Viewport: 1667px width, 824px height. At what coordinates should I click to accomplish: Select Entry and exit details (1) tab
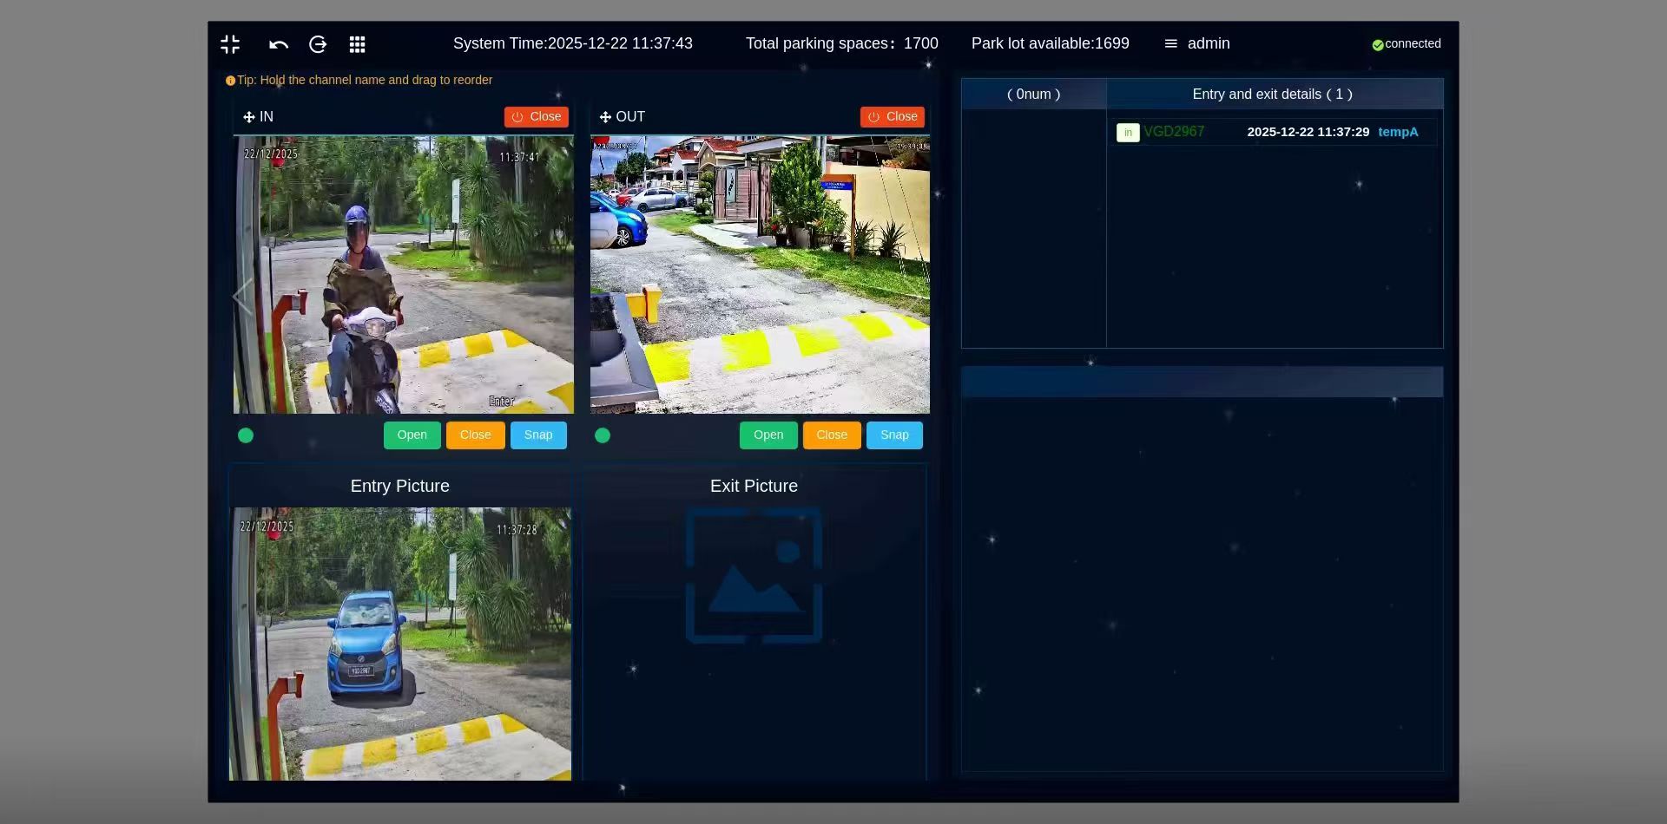pos(1273,94)
